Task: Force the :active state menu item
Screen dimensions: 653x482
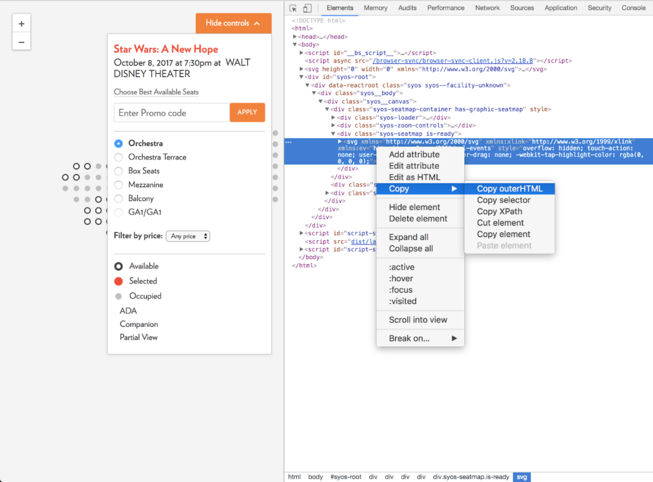Action: coord(420,267)
